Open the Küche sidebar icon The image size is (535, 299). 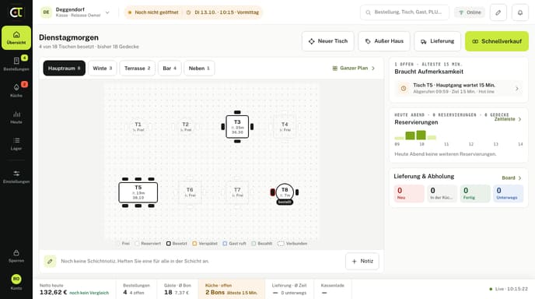(16, 90)
